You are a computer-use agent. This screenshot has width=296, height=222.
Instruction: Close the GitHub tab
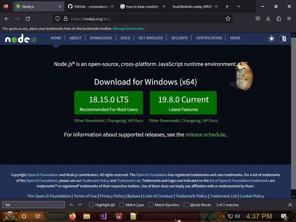pos(112,6)
